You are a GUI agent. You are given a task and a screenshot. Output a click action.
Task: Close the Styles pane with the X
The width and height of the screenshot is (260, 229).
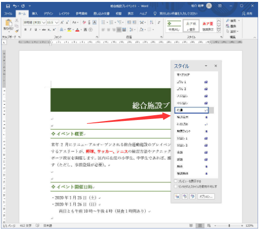(x=216, y=66)
